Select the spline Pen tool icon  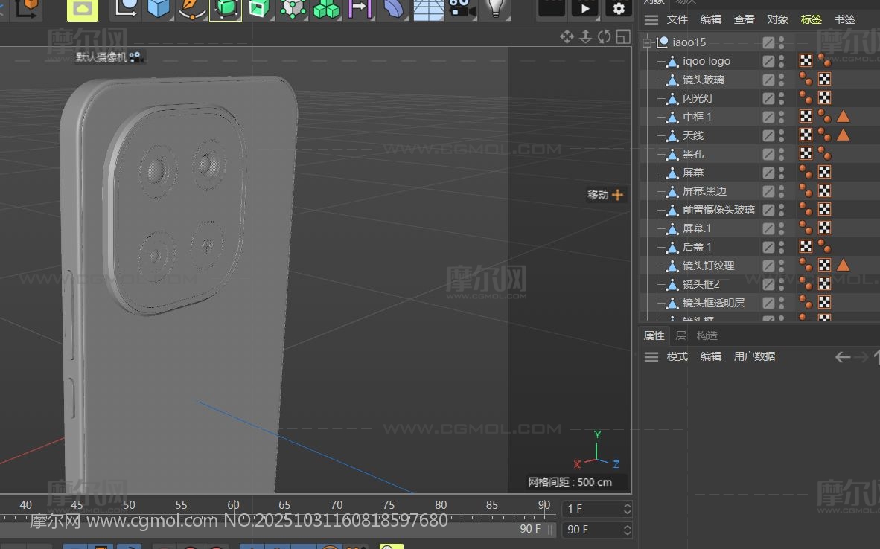pos(192,8)
